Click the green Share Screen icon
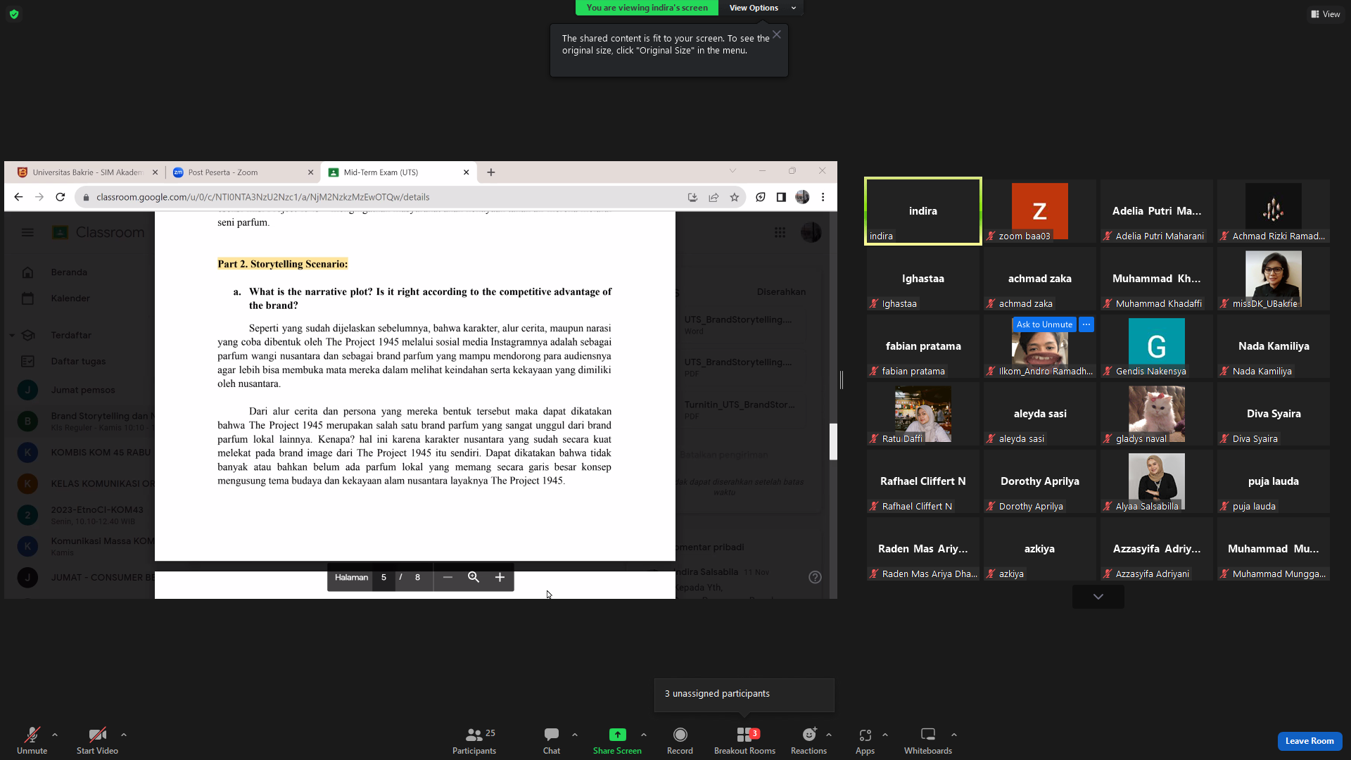The image size is (1351, 760). click(617, 734)
